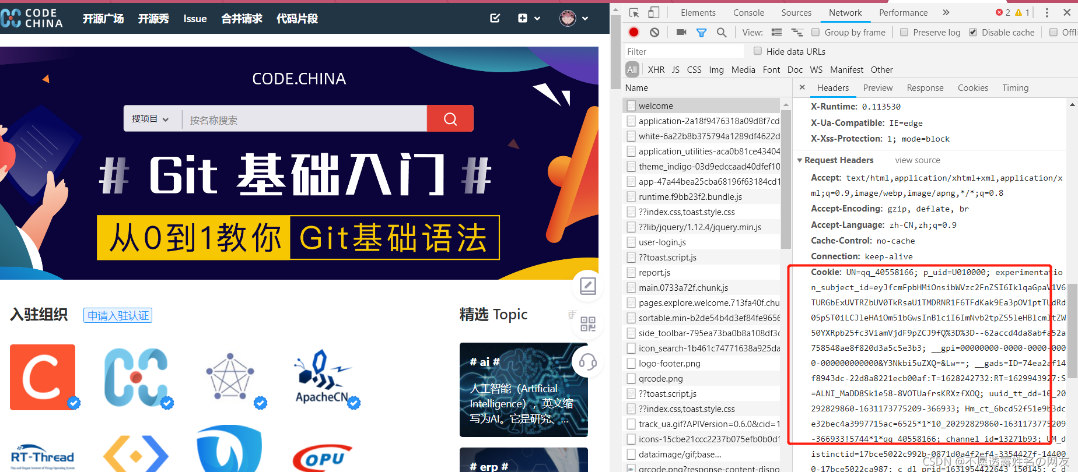Select the All request filter
The image size is (1078, 472).
(632, 70)
